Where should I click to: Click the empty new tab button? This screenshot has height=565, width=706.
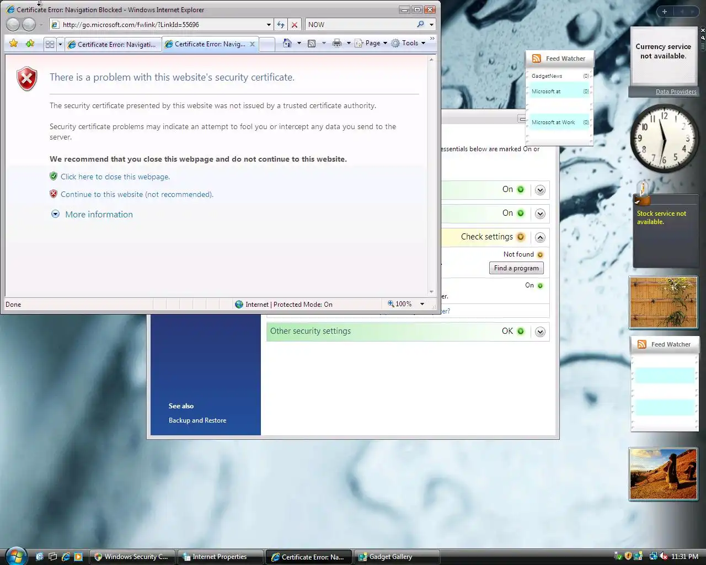pyautogui.click(x=267, y=45)
